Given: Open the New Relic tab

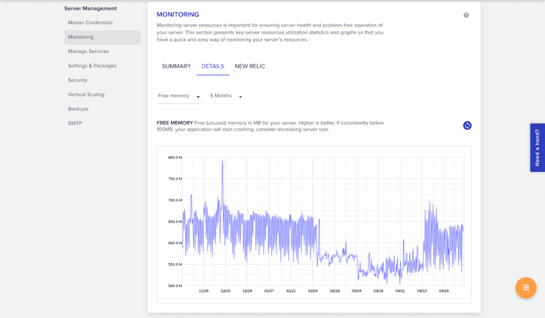Looking at the screenshot, I should tap(250, 66).
